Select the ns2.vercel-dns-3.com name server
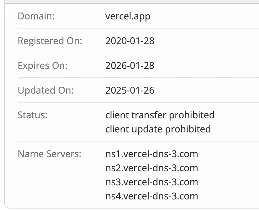 coord(152,168)
